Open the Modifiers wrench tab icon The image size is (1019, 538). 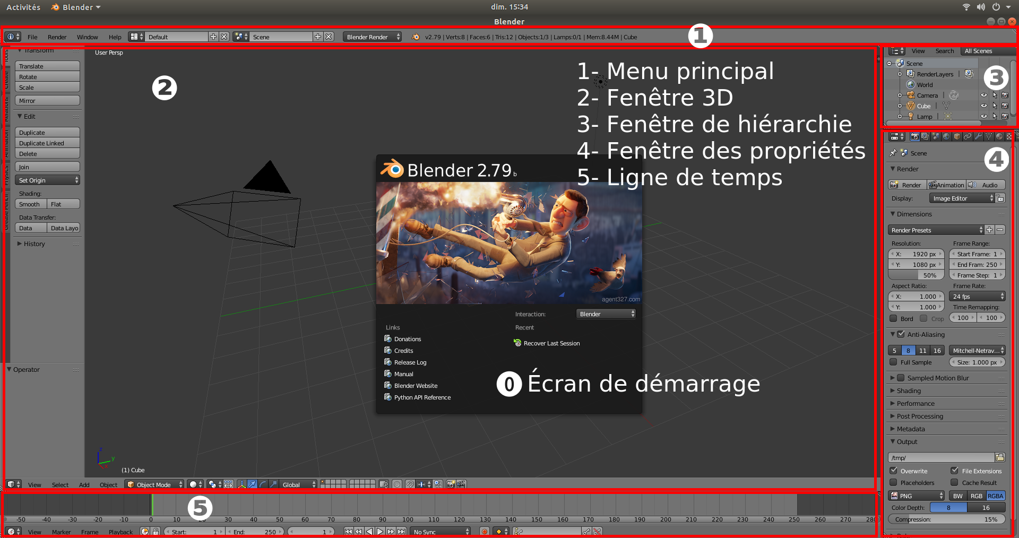[x=978, y=136]
